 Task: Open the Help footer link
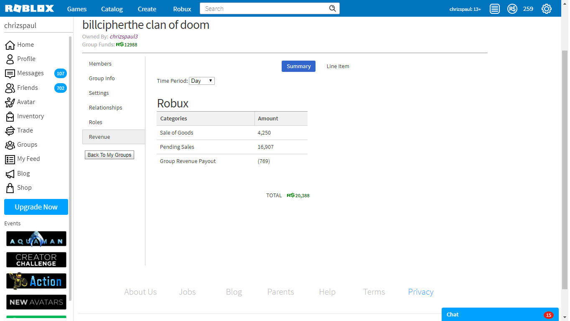tap(327, 292)
